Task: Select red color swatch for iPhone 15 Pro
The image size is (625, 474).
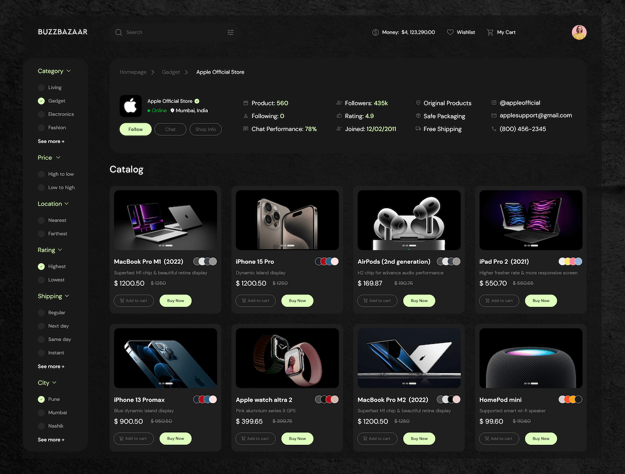Action: (x=324, y=262)
